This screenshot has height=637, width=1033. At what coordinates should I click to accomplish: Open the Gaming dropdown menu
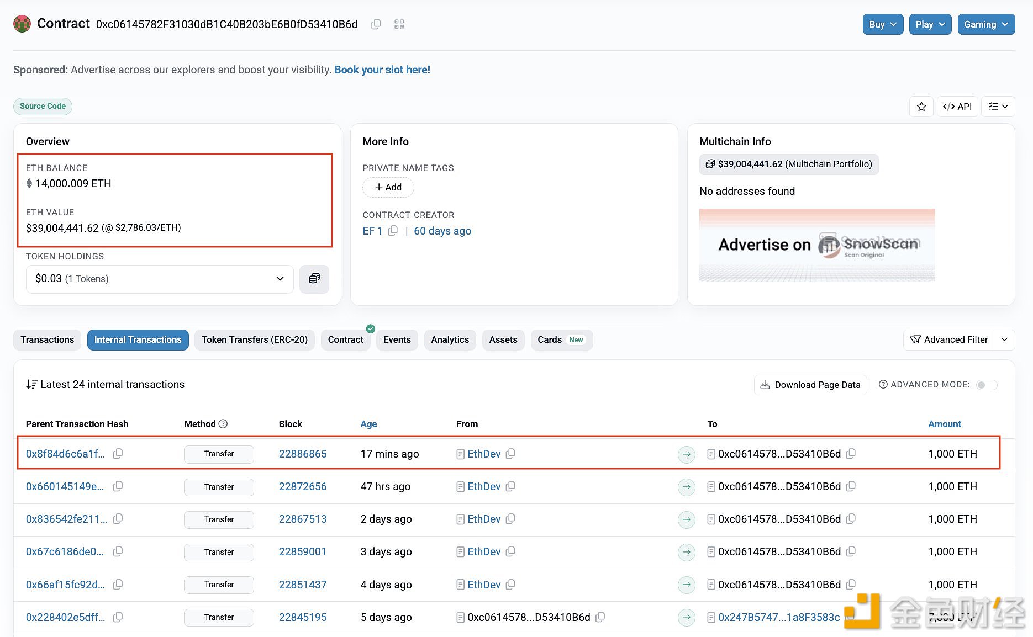click(986, 24)
